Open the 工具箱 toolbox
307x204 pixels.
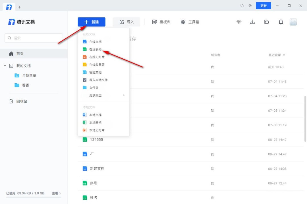point(190,22)
